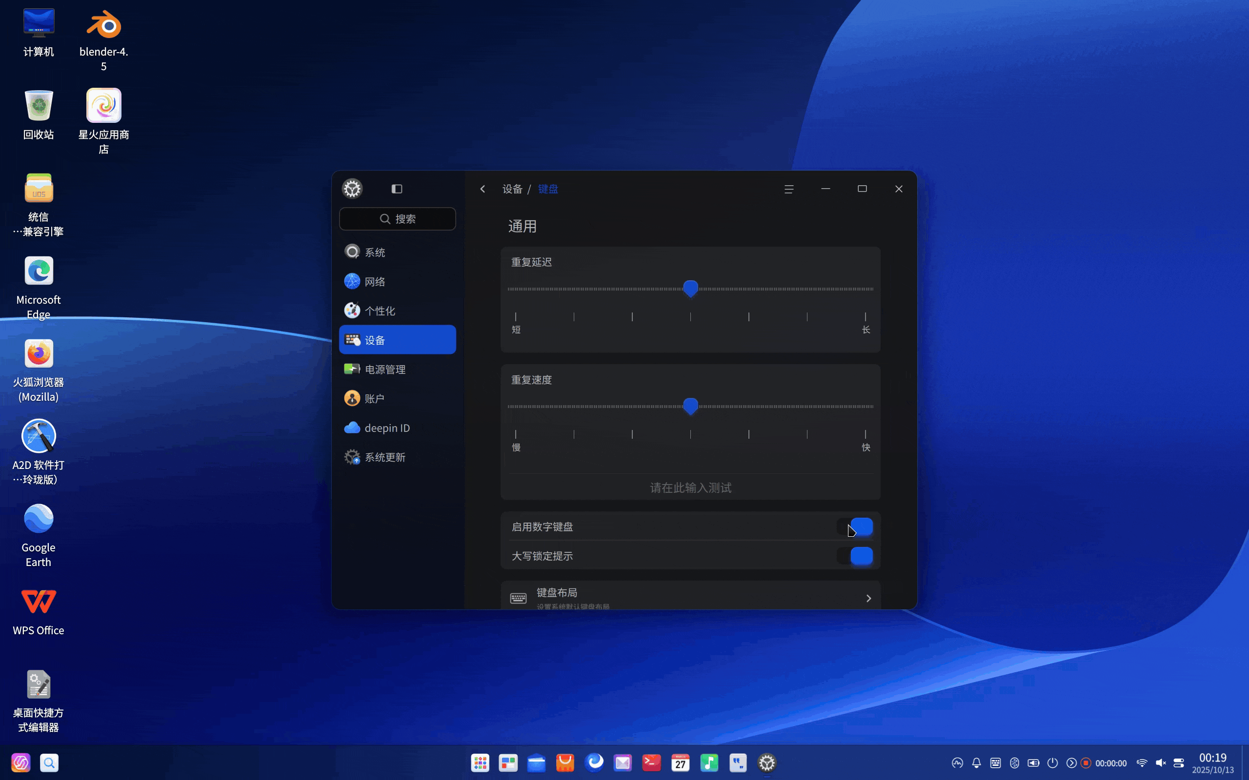
Task: Click the power tray icon
Action: click(1052, 763)
